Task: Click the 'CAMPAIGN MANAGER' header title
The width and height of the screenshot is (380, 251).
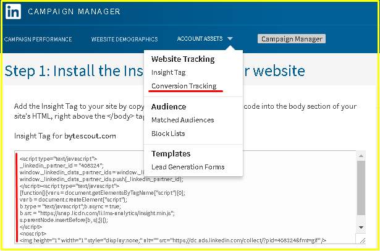Action: [x=74, y=11]
